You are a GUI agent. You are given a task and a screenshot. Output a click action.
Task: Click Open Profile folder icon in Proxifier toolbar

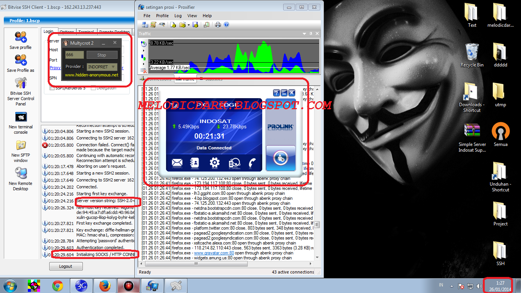coord(182,24)
